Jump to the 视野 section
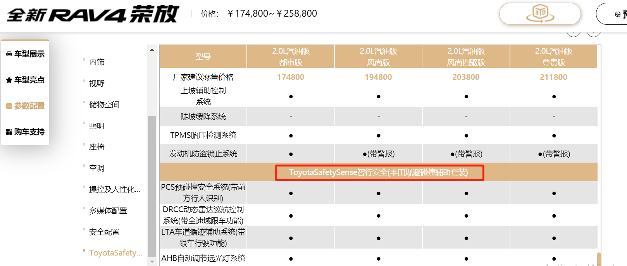Screen dimensions: 627x266 coord(96,83)
